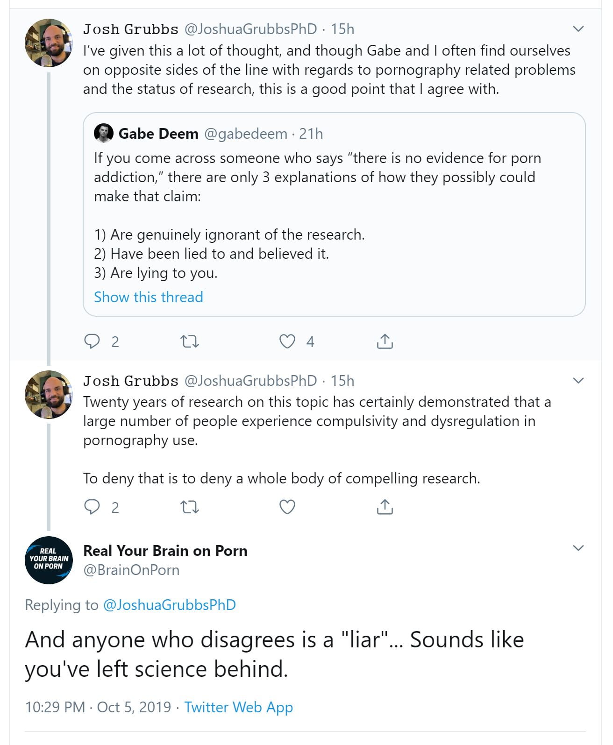
Task: Retweet the first Josh Grubbs tweet
Action: [190, 341]
